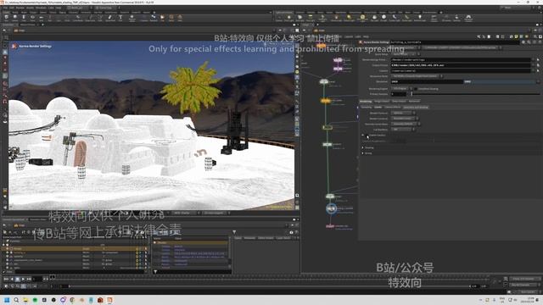Image resolution: width=543 pixels, height=305 pixels.
Task: Toggle checkbox beside Rendering Engine dropdown
Action: tap(416, 89)
